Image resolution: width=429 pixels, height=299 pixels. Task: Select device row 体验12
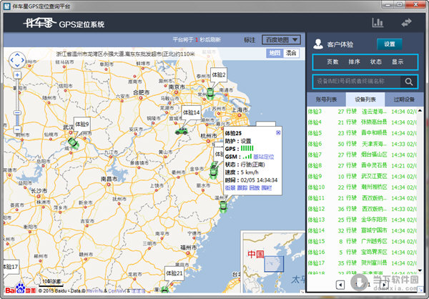coord(362,209)
